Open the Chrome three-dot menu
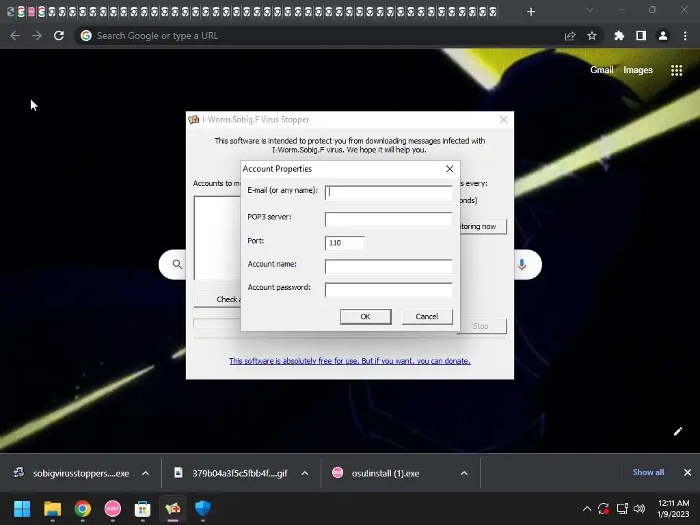The width and height of the screenshot is (700, 525). (x=685, y=36)
